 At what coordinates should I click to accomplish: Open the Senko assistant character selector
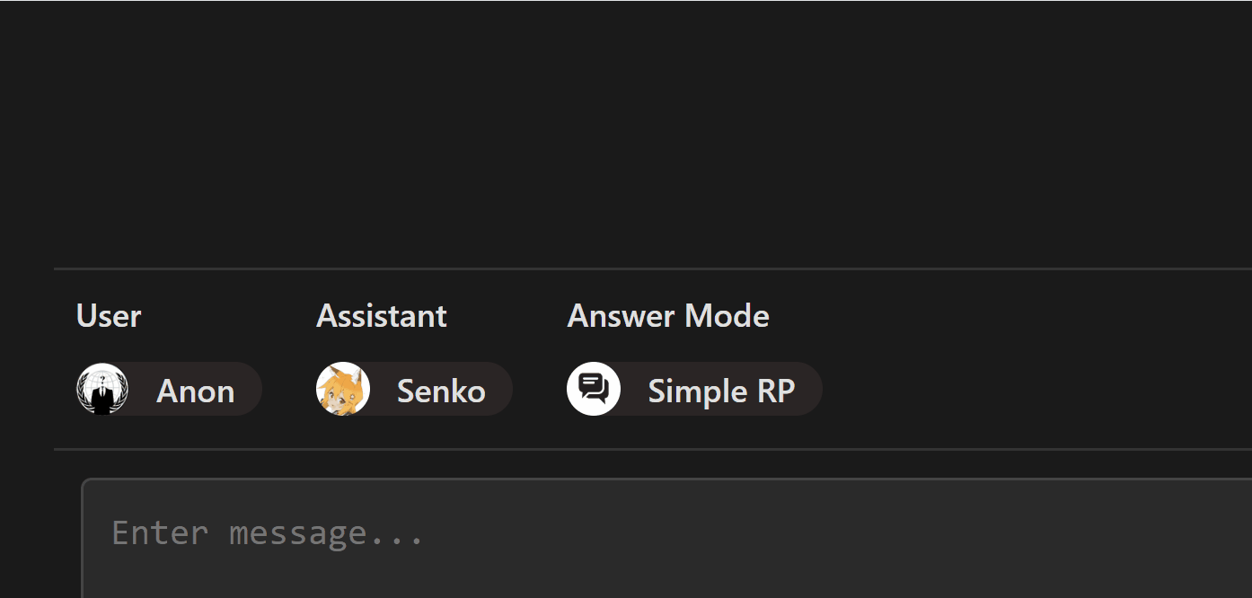click(x=414, y=390)
